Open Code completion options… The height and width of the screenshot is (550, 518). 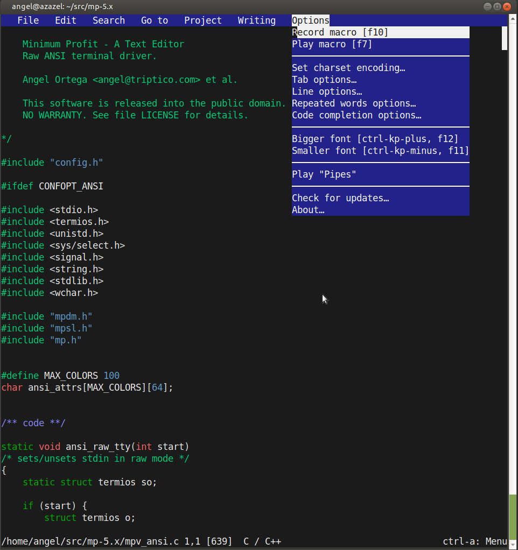coord(381,115)
